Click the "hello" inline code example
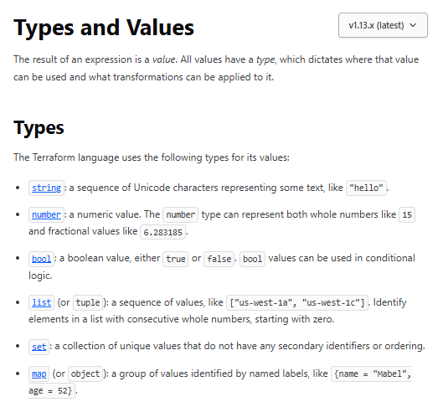 click(x=366, y=188)
